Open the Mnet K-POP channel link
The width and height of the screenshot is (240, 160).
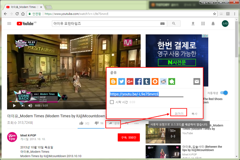coord(28,135)
